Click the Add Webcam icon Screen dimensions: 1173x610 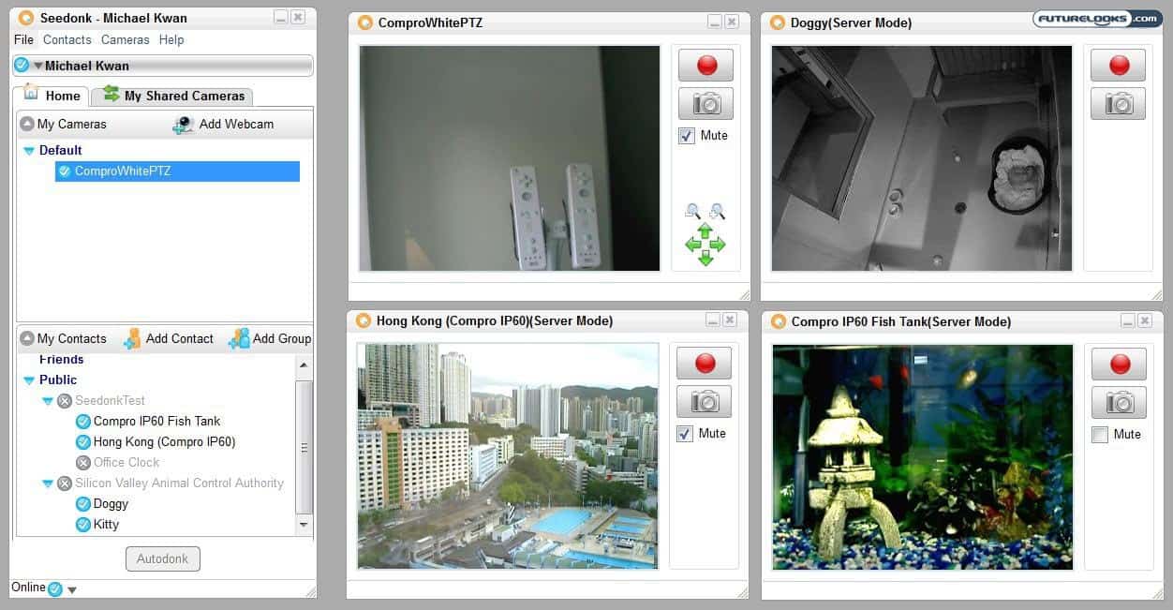[x=184, y=125]
